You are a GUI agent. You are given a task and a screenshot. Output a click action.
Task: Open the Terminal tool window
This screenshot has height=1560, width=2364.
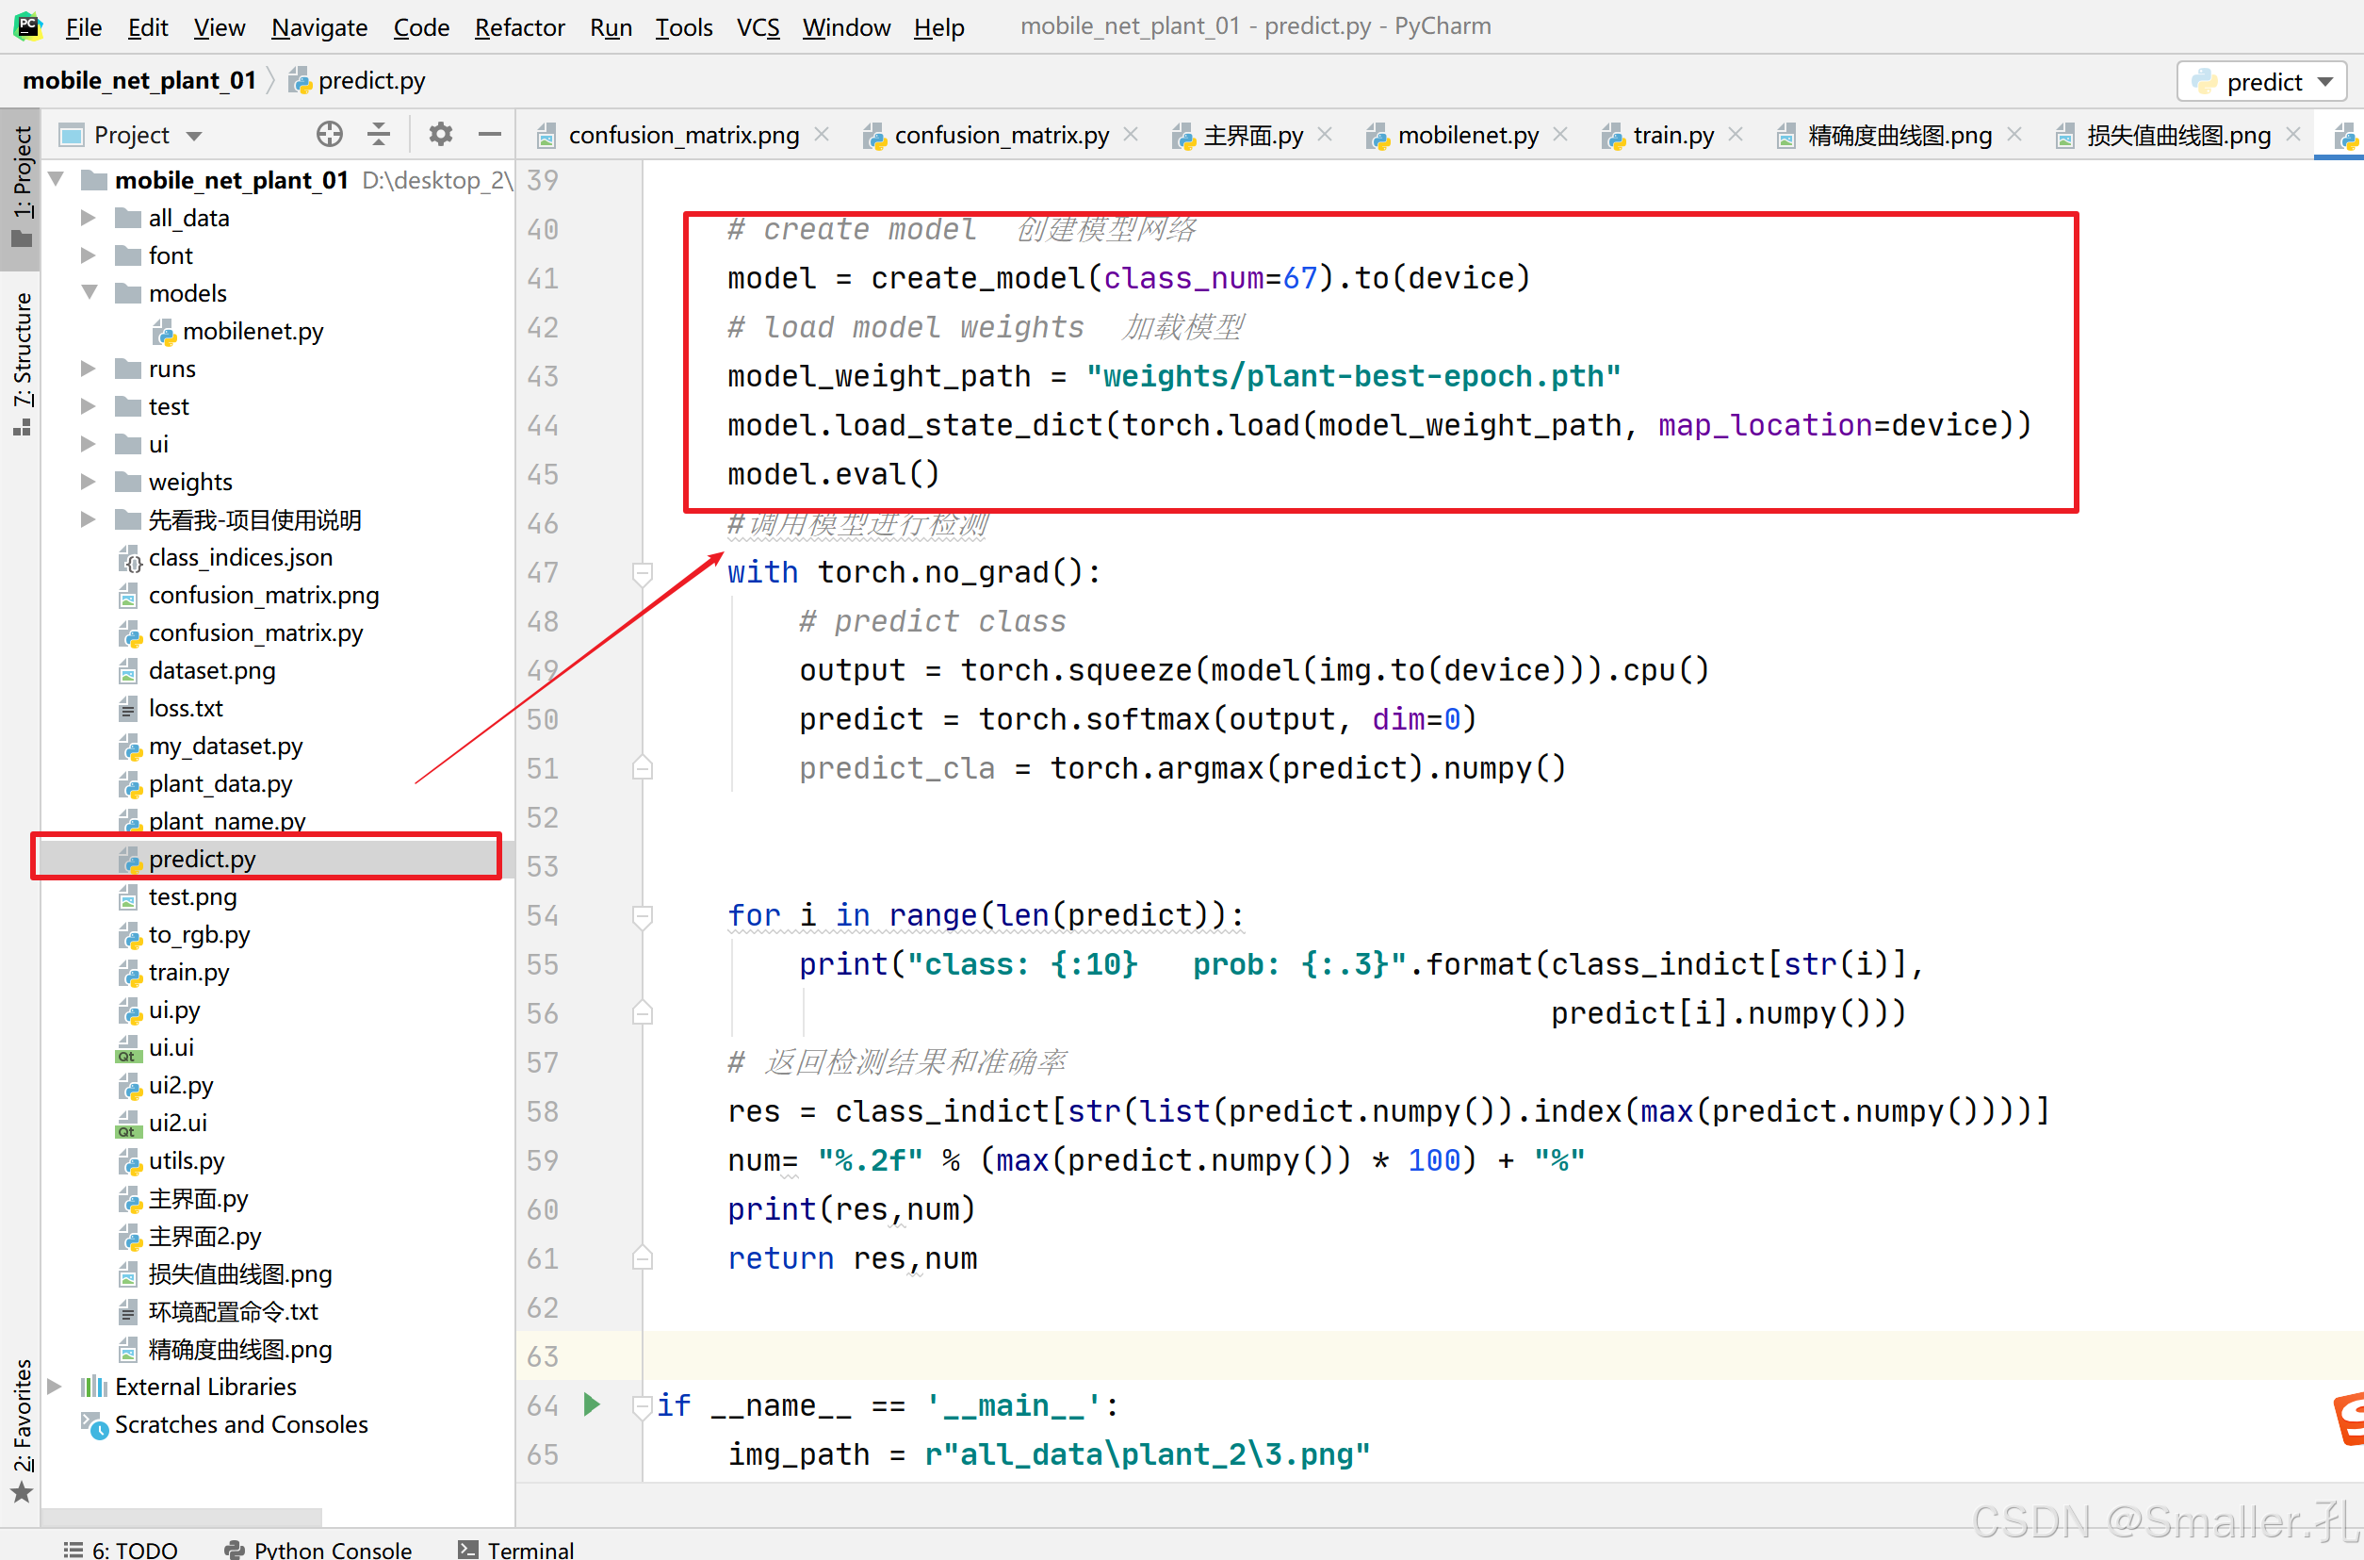pos(515,1548)
